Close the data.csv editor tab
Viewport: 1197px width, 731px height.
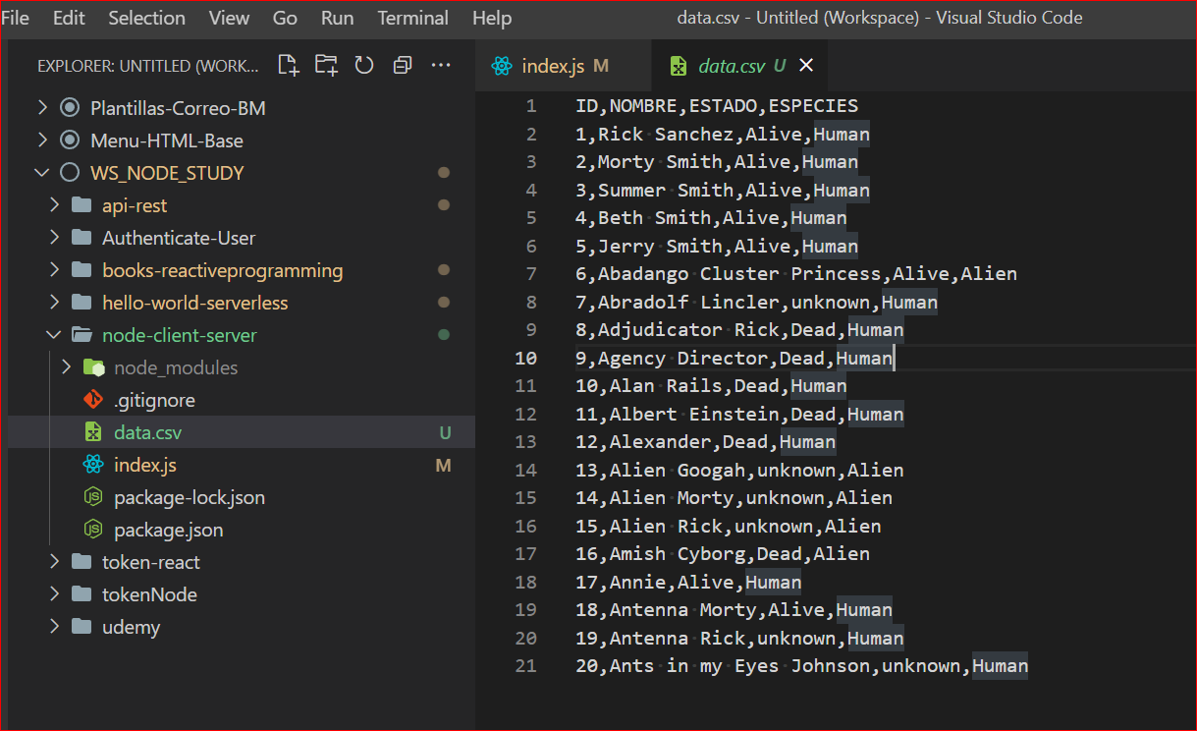(806, 66)
